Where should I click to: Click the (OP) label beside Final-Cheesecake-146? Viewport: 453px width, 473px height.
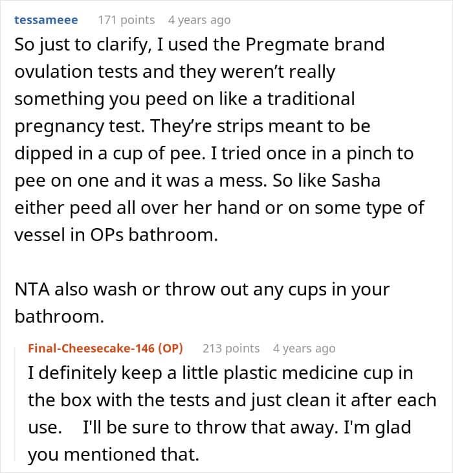click(170, 348)
